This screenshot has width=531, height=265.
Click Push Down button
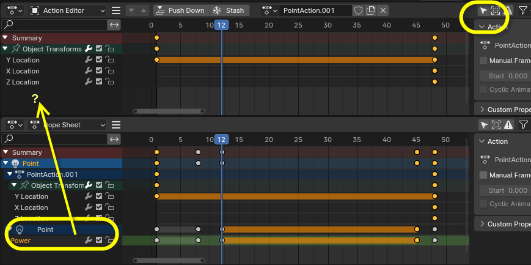[181, 10]
